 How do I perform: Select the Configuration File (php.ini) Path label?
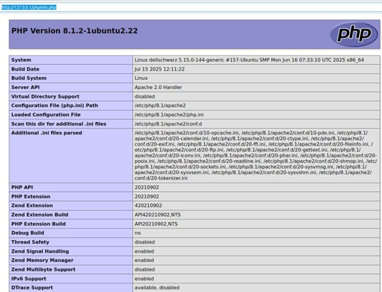click(x=54, y=106)
